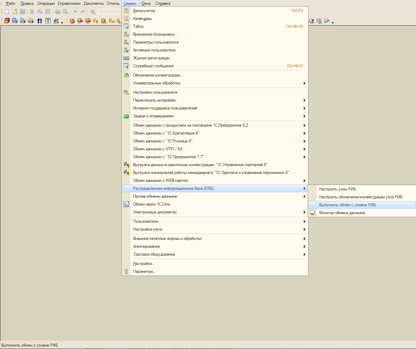Image resolution: width=416 pixels, height=349 pixels.
Task: Open Календарь via its calendar icon
Action: coord(126,19)
